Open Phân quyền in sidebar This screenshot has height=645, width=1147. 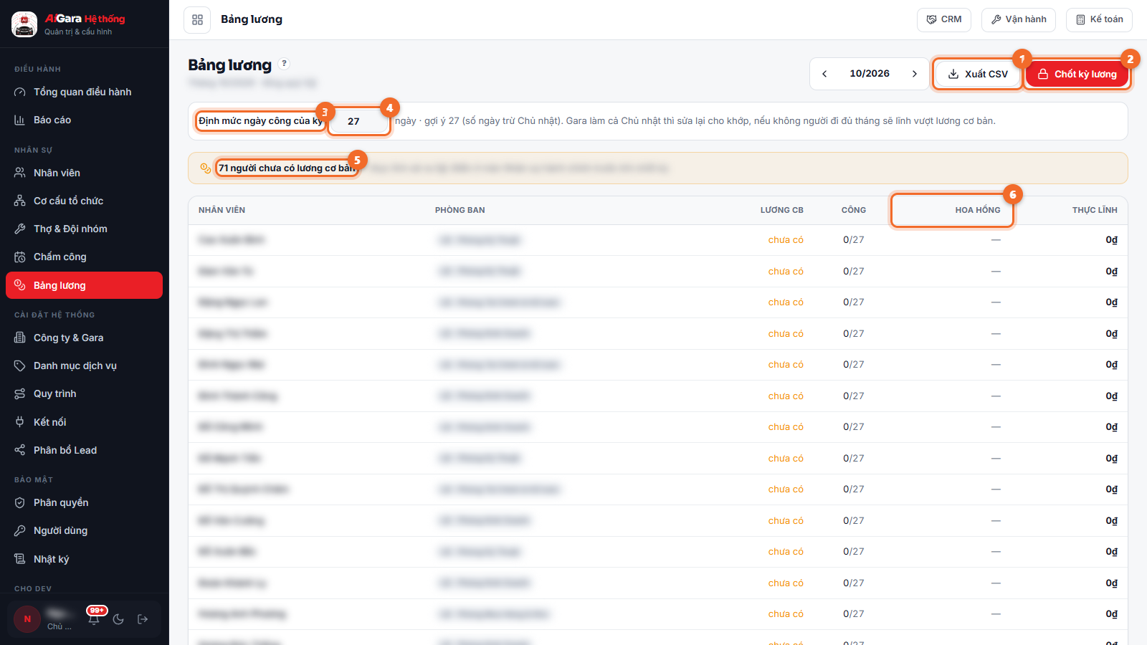pos(84,502)
